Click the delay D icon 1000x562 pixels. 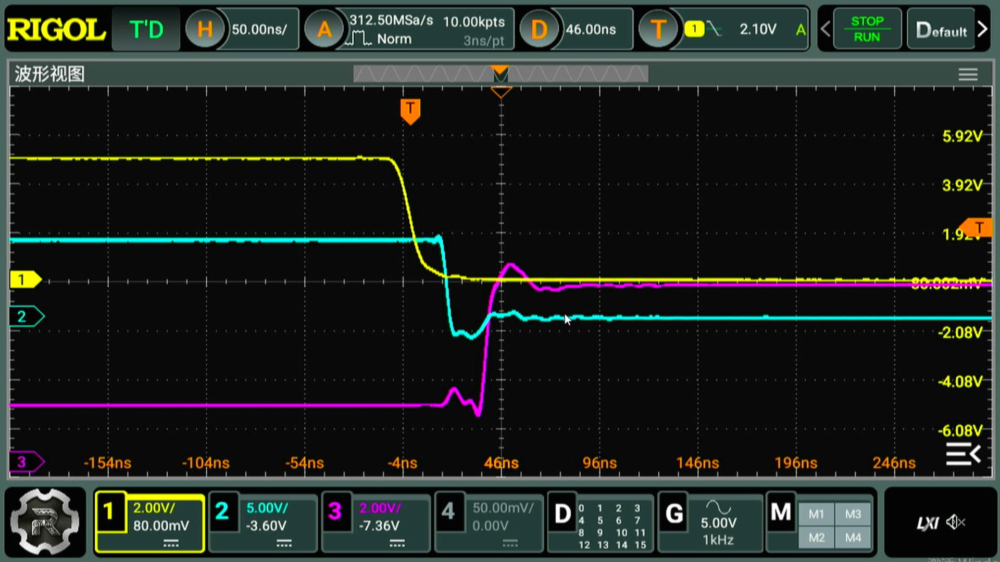point(539,30)
